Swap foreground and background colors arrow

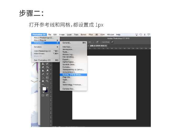(x=47, y=88)
